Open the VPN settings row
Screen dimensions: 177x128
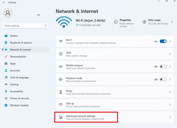pos(115,54)
